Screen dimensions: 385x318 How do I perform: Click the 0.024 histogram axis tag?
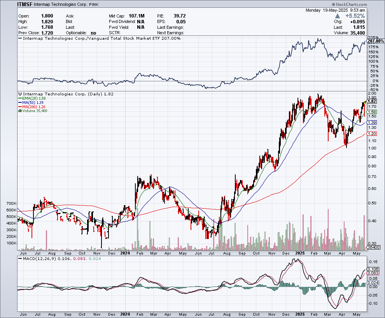pos(373,283)
